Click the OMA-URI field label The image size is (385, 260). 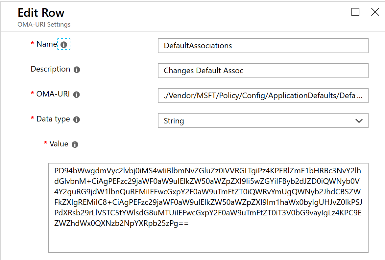[x=53, y=94]
